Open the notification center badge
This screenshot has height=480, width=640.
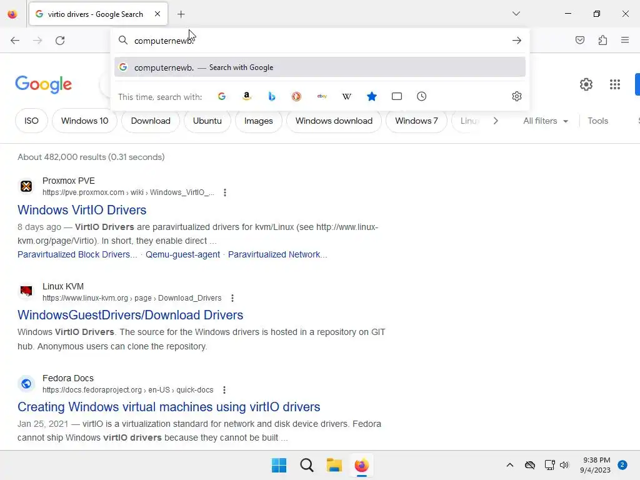[x=622, y=465]
